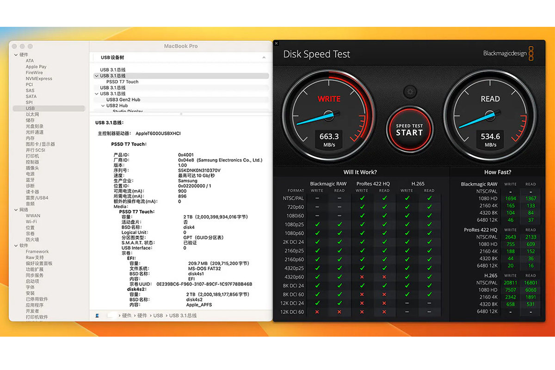
Task: Click USB 3.1总线 in the bottom path bar
Action: pos(183,315)
